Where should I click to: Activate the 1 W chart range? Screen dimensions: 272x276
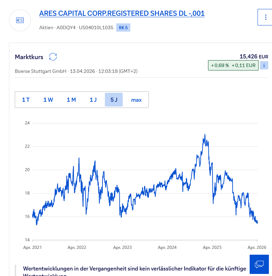[x=48, y=100]
